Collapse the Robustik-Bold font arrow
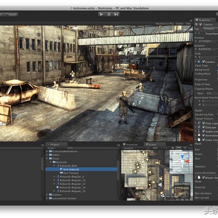The height and width of the screenshot is (218, 218). (x=54, y=166)
